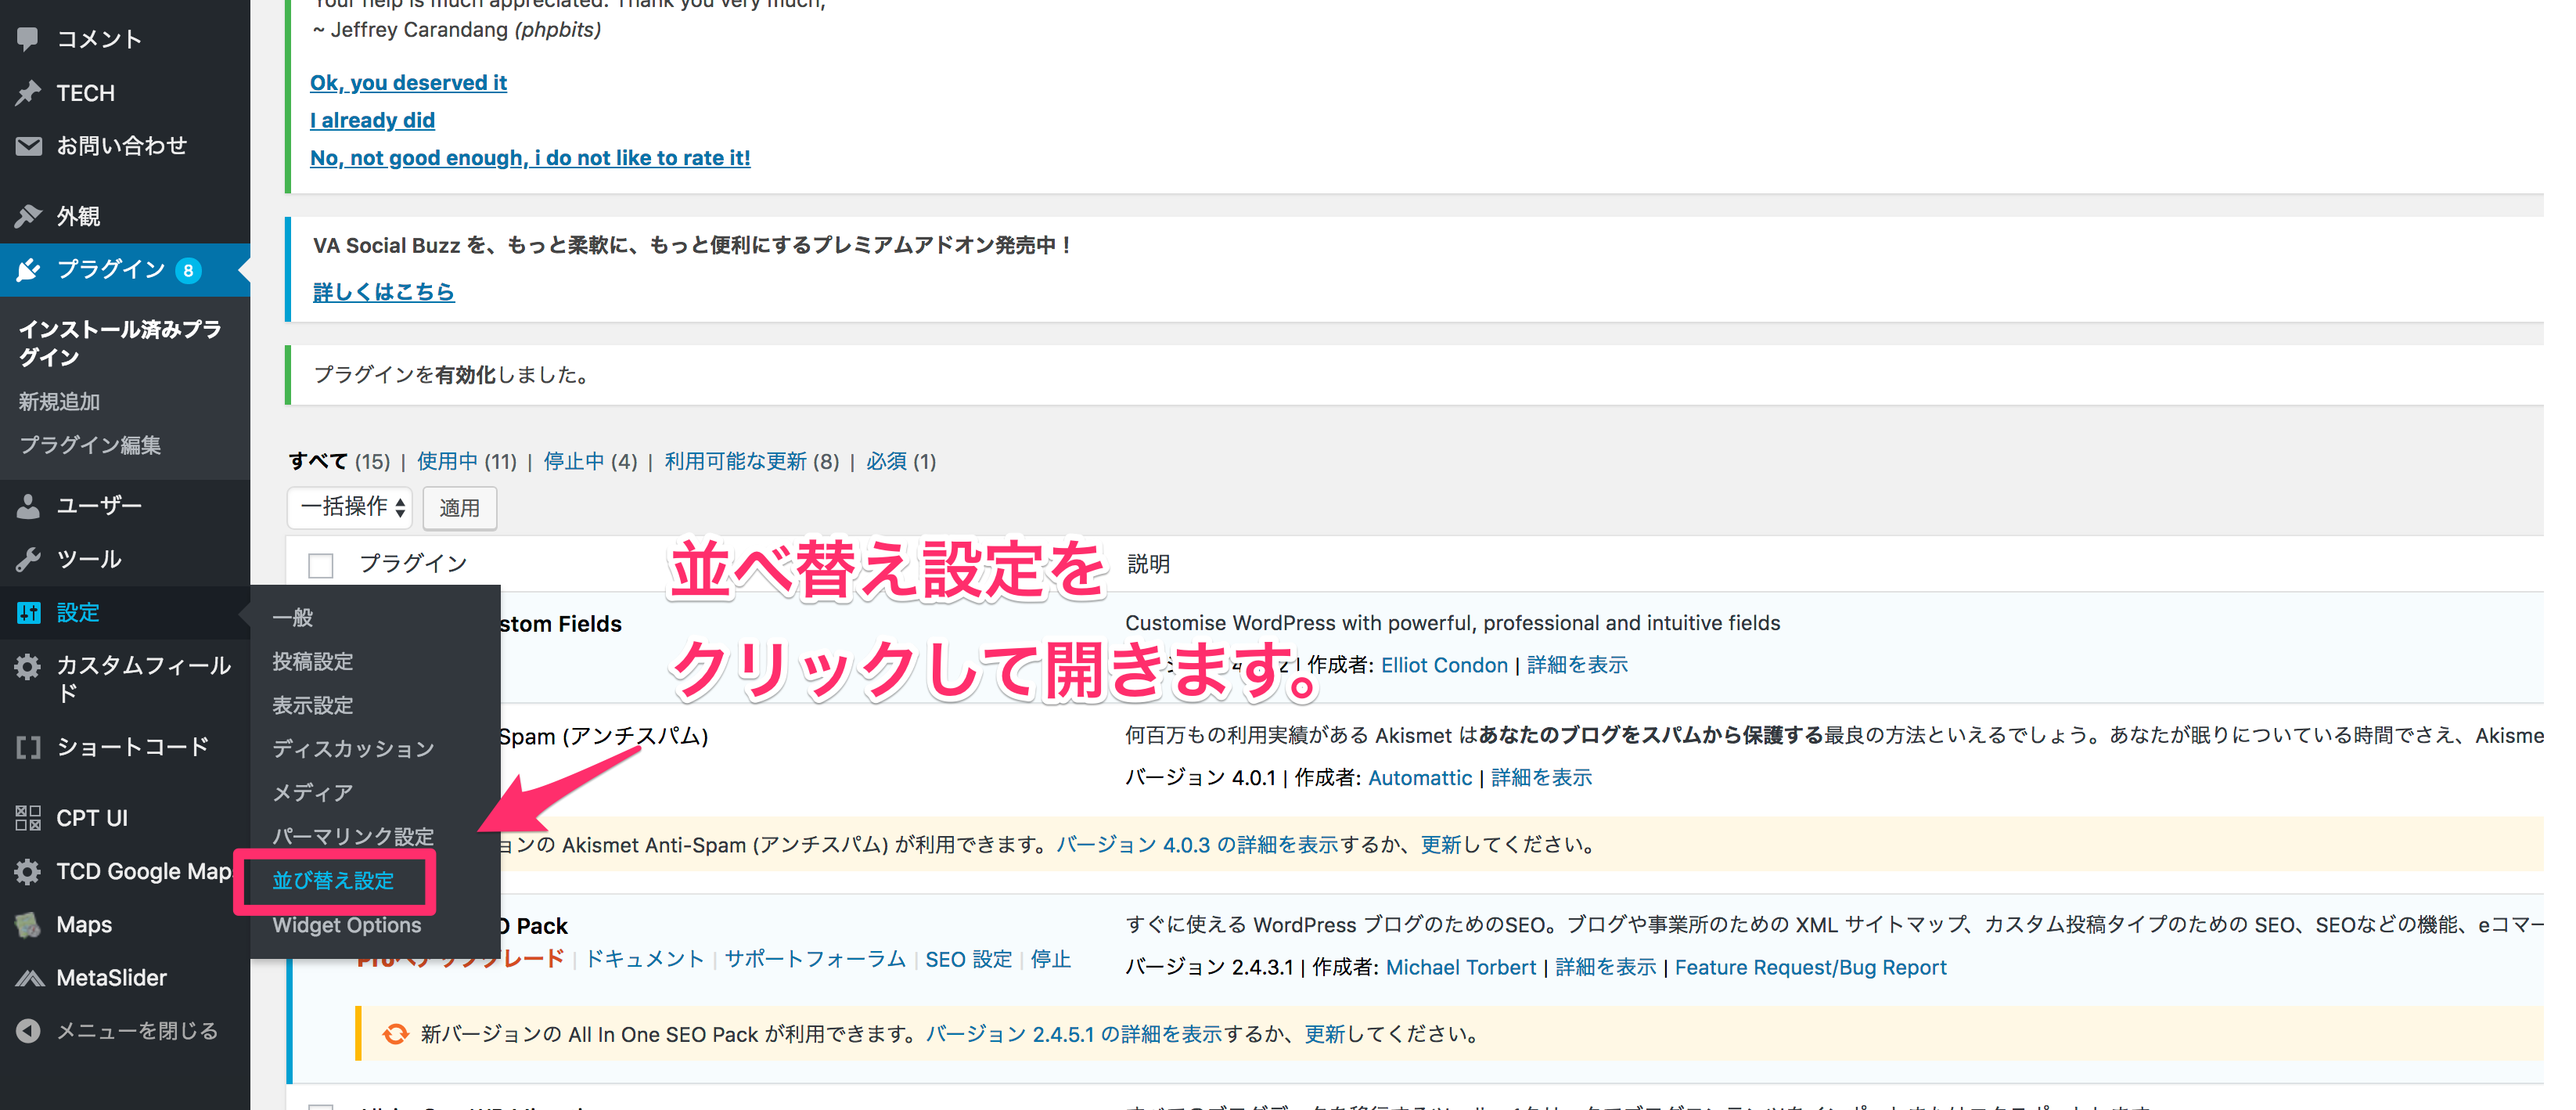Click バージョン 4.0.3 の詳細を表示 link
The height and width of the screenshot is (1110, 2576).
tap(1197, 845)
